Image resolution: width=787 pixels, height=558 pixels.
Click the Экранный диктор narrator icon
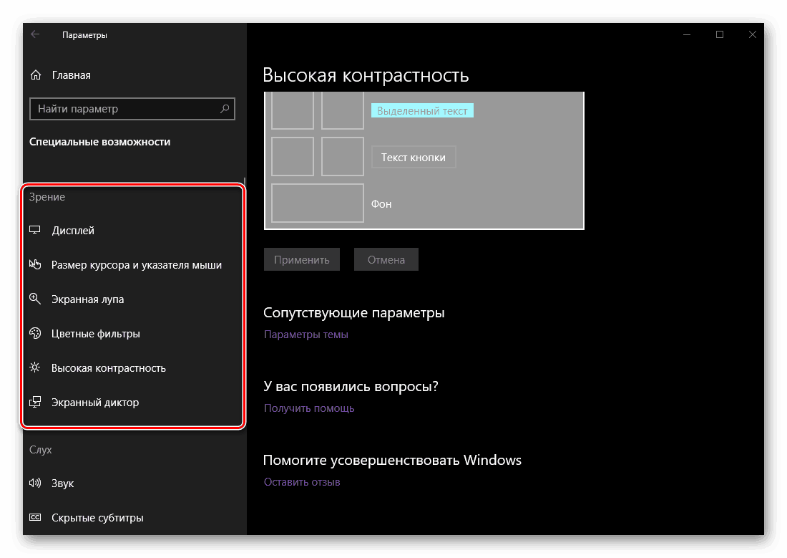point(34,402)
